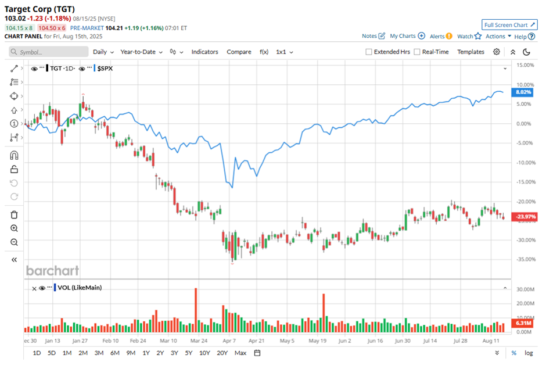Select the arrow marker tool
Screen dimensions: 546x369
click(14, 110)
